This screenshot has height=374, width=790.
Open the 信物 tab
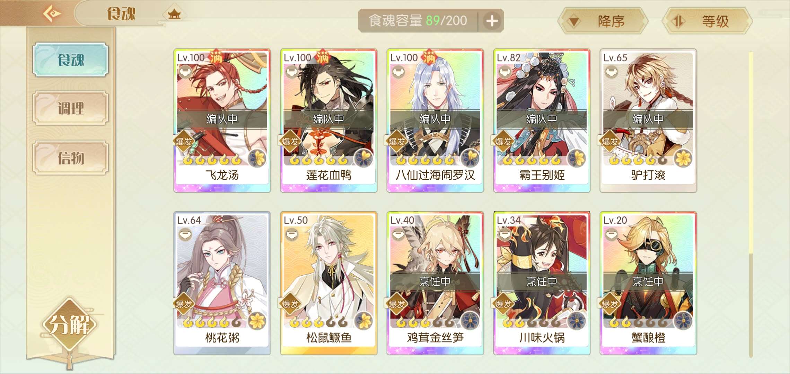(x=71, y=158)
